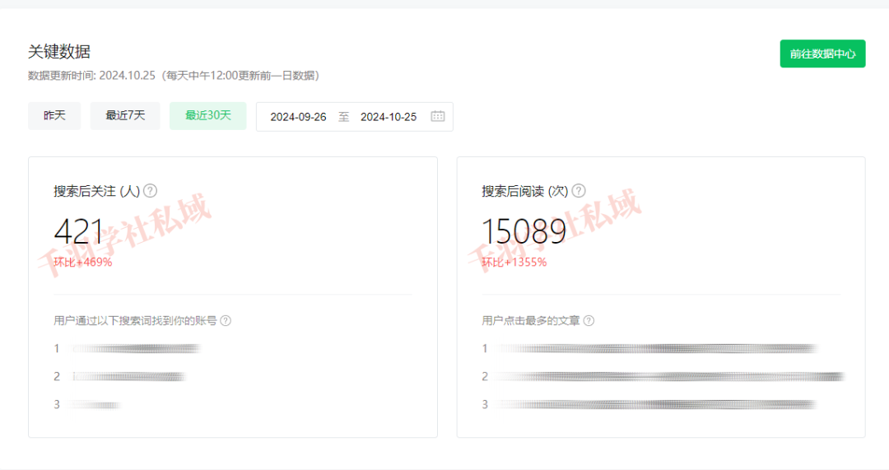
Task: Click the 421 followers value
Action: coord(79,231)
